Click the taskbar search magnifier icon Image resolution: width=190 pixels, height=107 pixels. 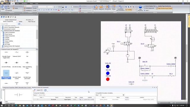(x=5, y=106)
